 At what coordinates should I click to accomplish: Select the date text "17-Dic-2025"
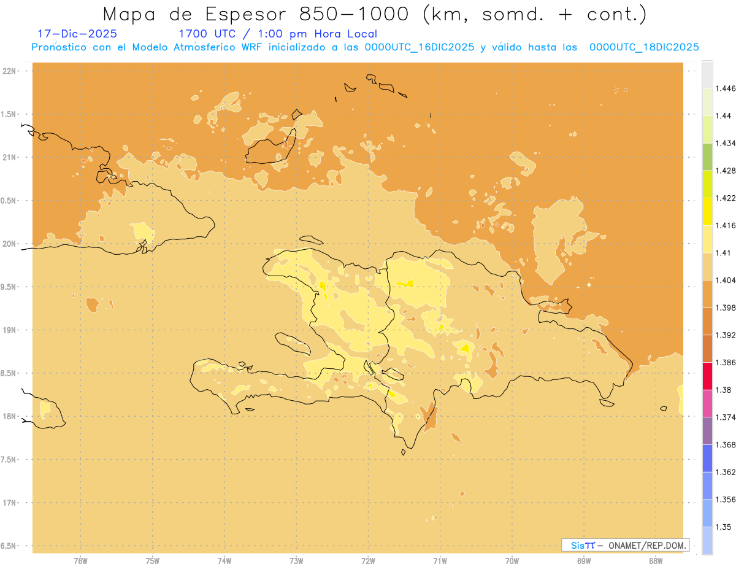click(x=77, y=34)
